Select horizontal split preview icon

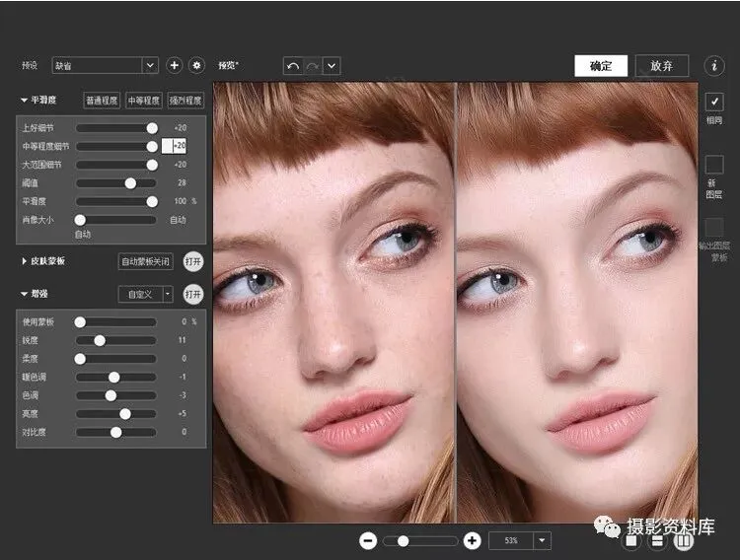point(656,540)
